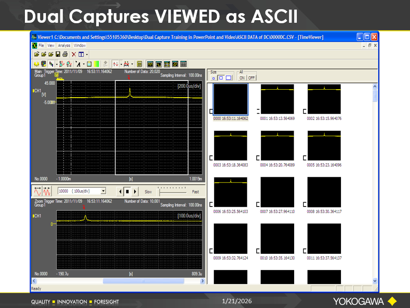Check the box beside capture 0003
410x308 pixels.
pos(212,157)
